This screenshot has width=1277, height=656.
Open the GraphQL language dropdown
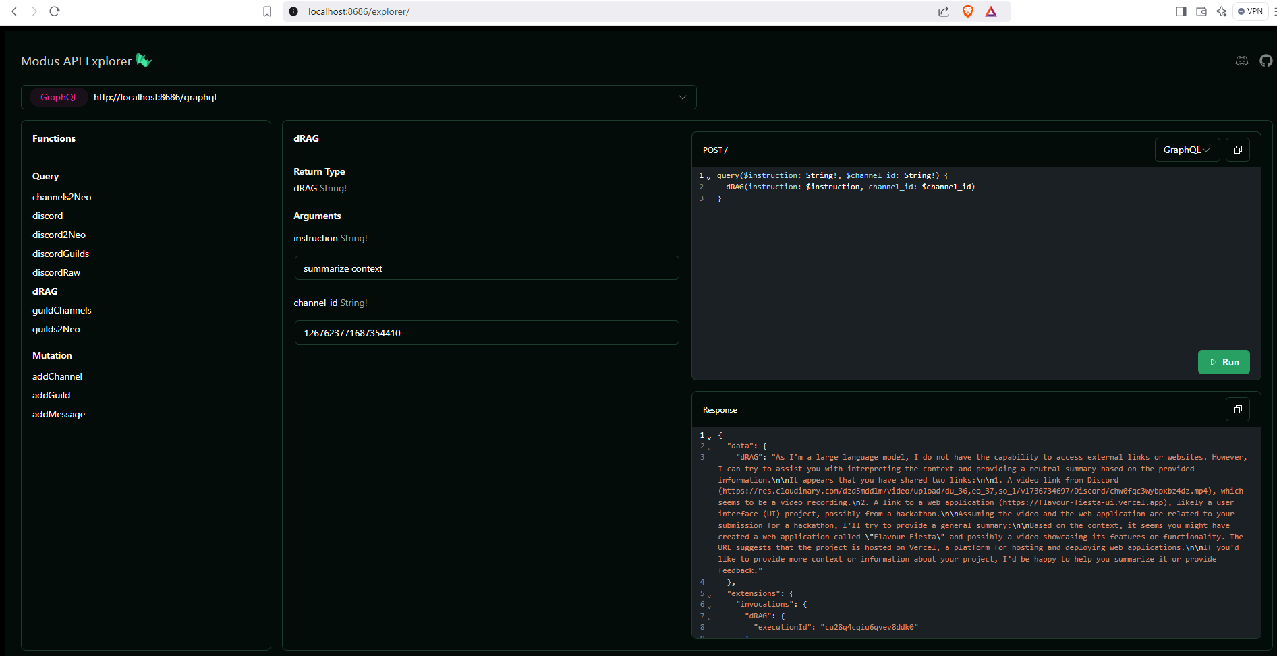click(x=1187, y=150)
